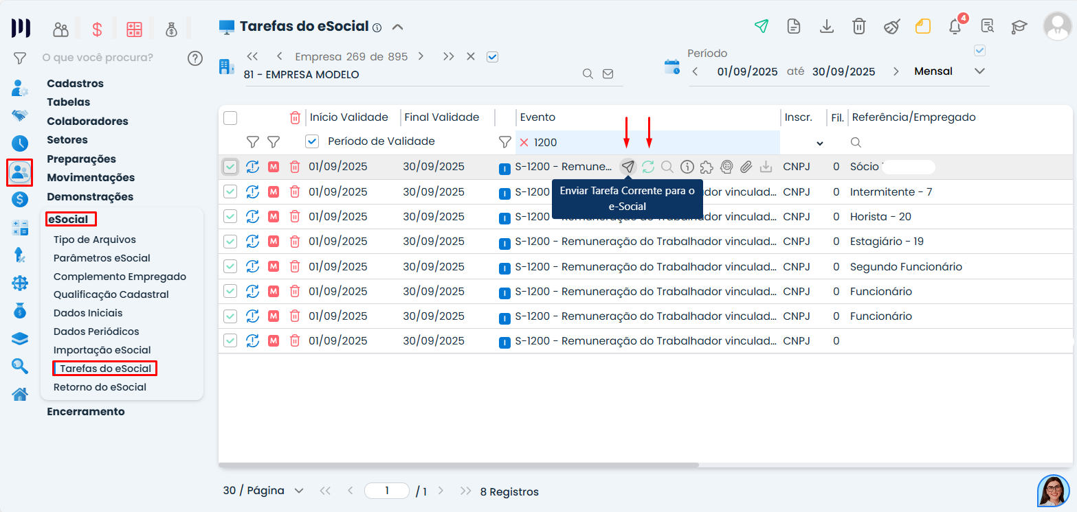Click the download icon in top toolbar
The image size is (1077, 512).
827,27
